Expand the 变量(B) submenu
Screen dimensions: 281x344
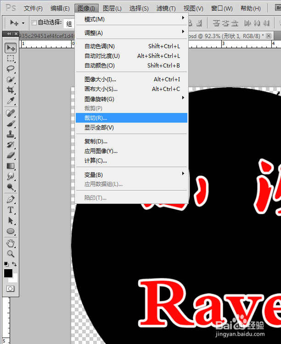pos(131,175)
